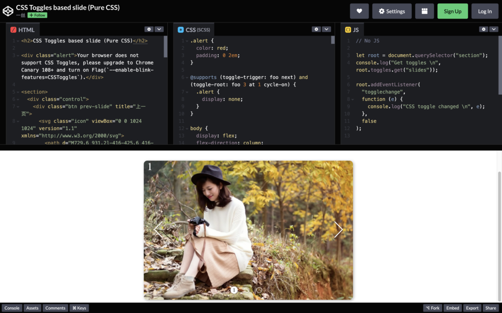The image size is (502, 313).
Task: Fold the @supports block on CSS line 6
Action: pyautogui.click(x=187, y=77)
